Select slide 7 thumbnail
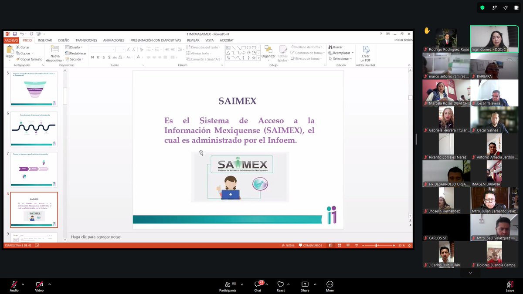This screenshot has width=523, height=294. point(34,170)
